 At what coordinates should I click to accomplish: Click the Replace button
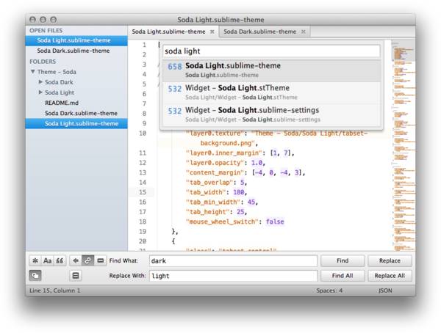[390, 261]
